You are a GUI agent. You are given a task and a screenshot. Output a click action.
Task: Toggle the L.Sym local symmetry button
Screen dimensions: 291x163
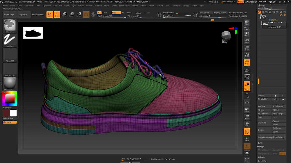247,77
